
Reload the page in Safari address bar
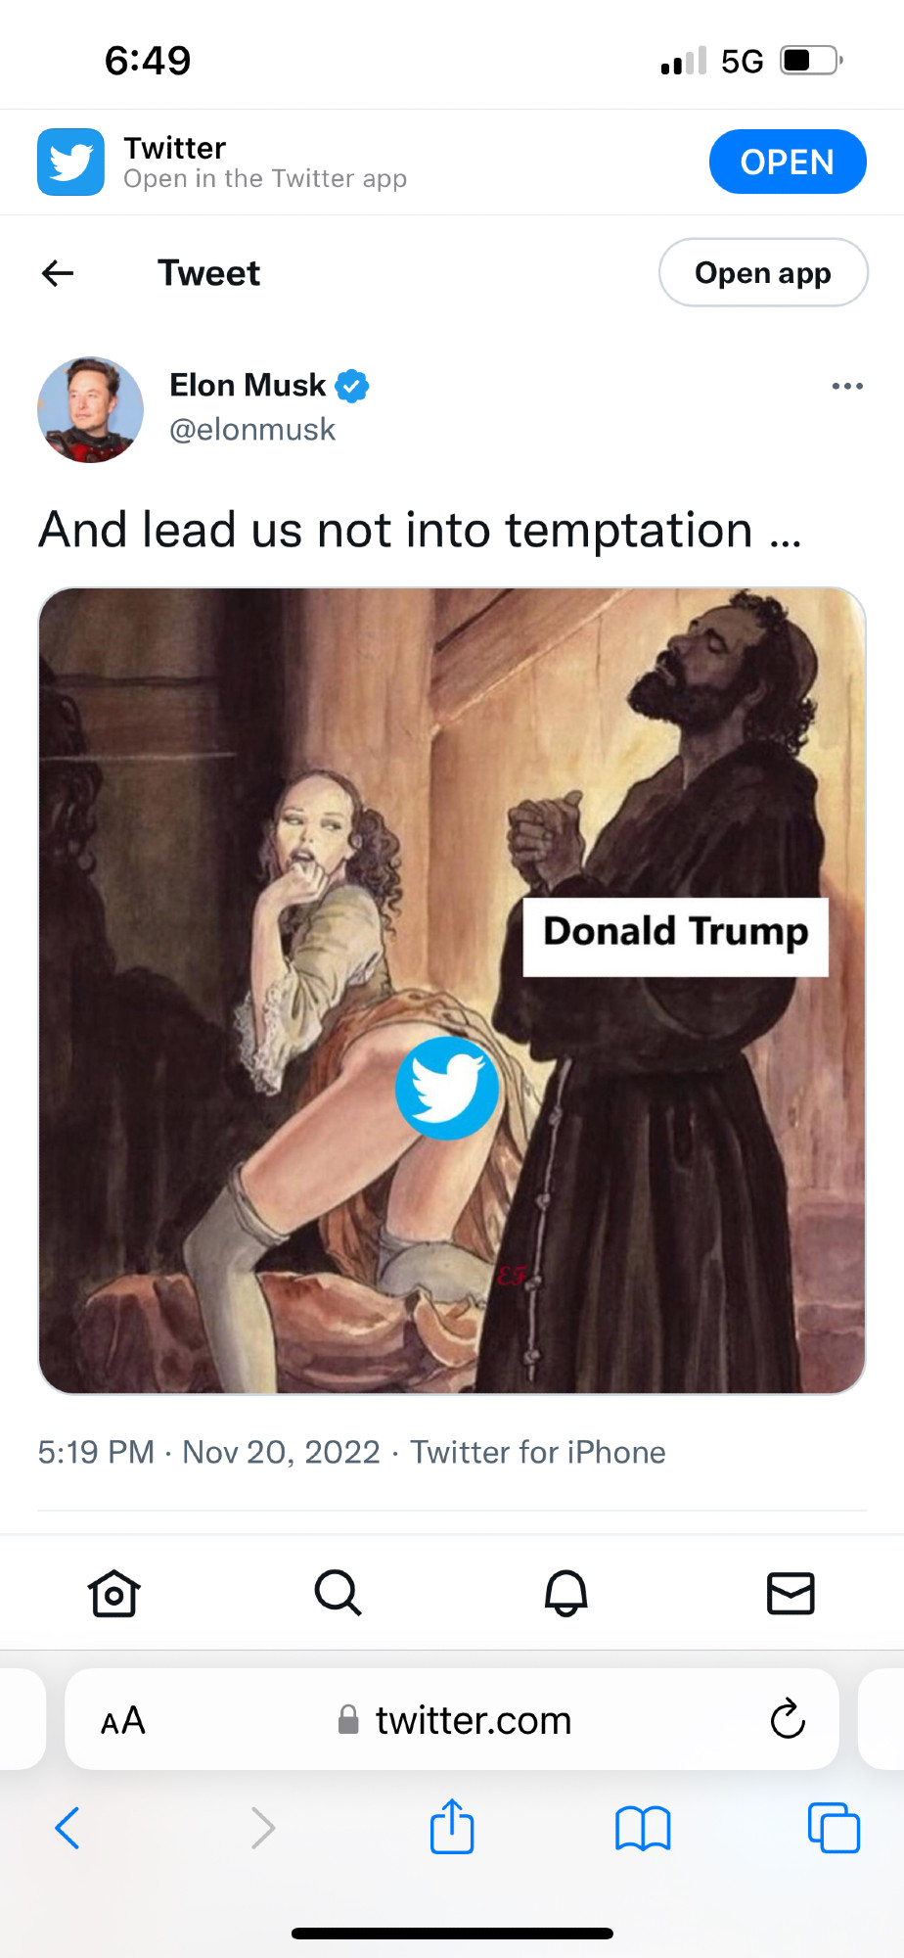pos(788,1719)
